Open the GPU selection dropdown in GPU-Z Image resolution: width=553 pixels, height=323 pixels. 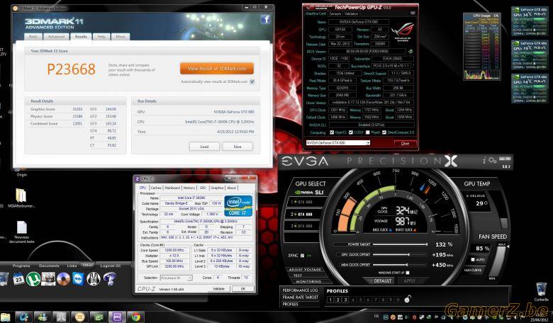click(x=338, y=143)
